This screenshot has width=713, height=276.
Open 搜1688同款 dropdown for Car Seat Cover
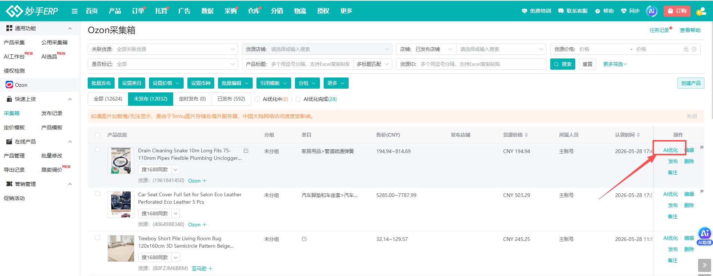(x=176, y=213)
